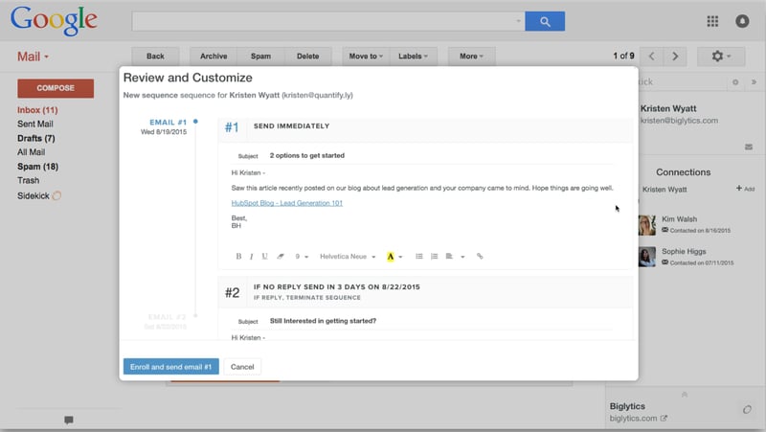Click the yellow text highlight color icon

coord(391,257)
